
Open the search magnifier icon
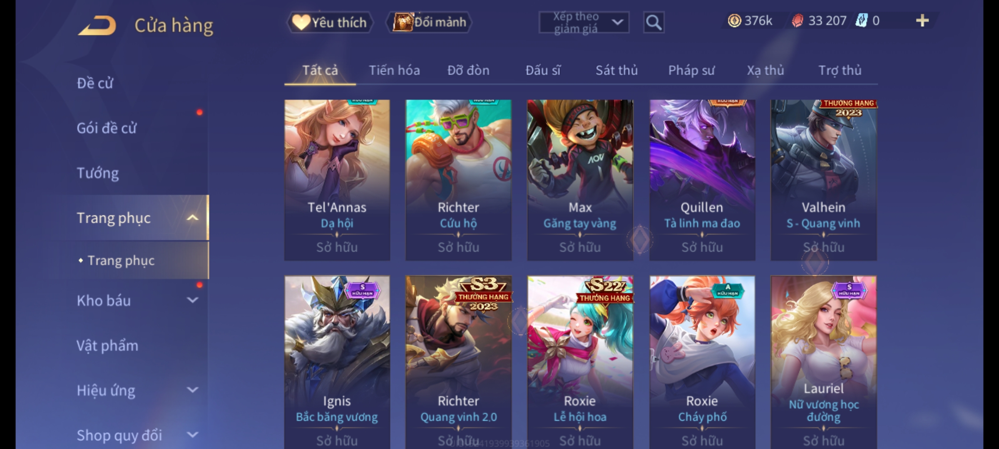tap(654, 22)
